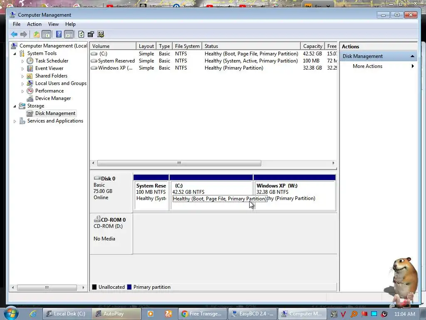426x320 pixels.
Task: Click the Performance gauge icon
Action: pos(30,91)
